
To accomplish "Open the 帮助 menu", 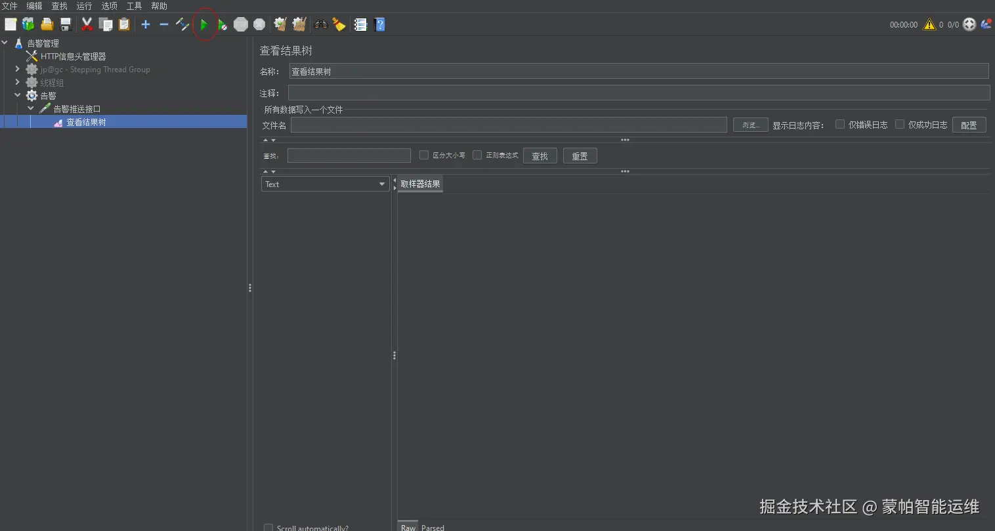I will [x=159, y=6].
